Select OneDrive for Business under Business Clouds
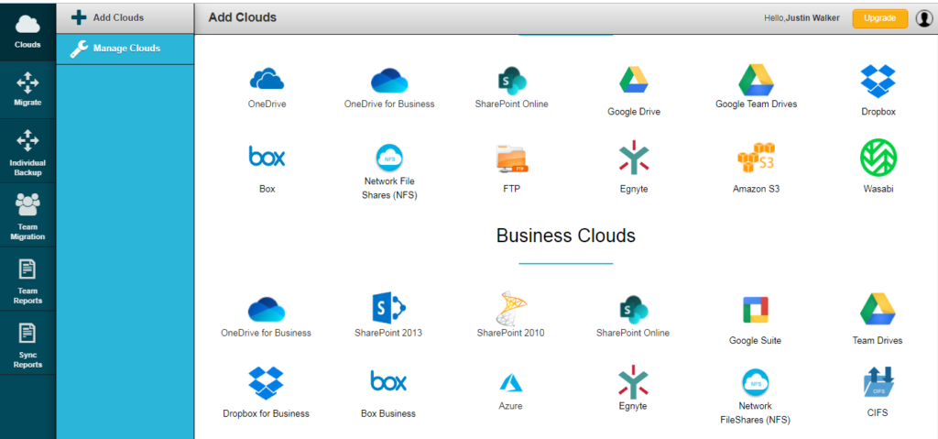This screenshot has width=938, height=439. click(267, 309)
